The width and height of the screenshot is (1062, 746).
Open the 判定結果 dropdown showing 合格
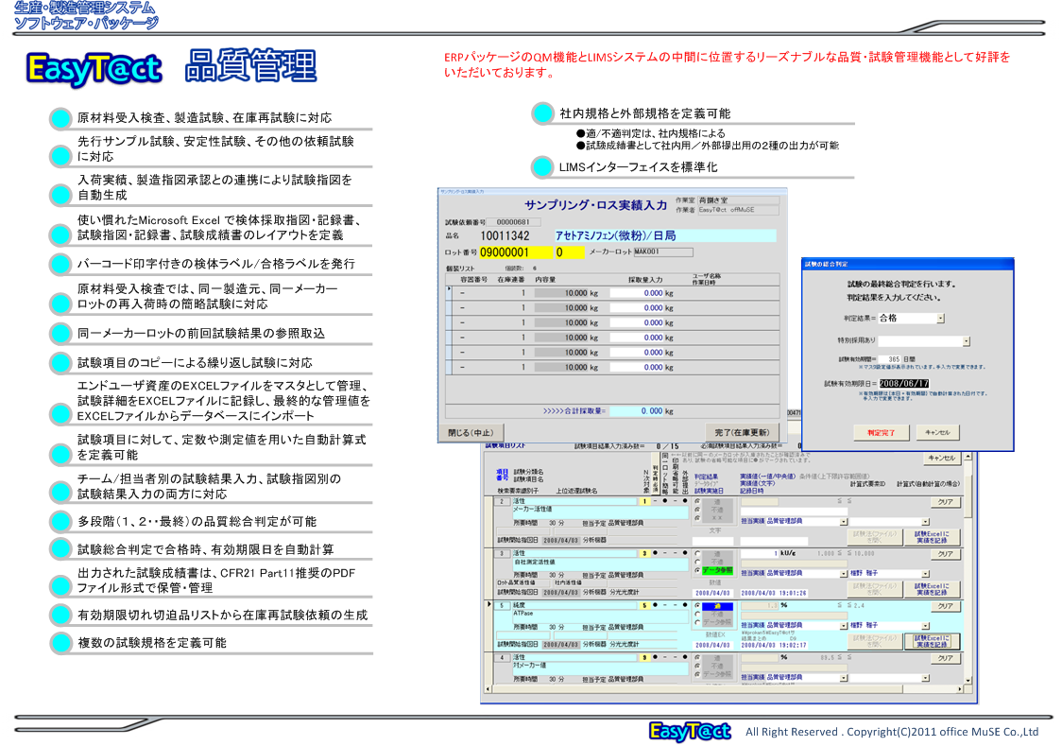tap(941, 319)
